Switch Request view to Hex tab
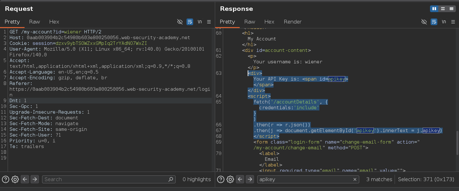 tap(54, 22)
